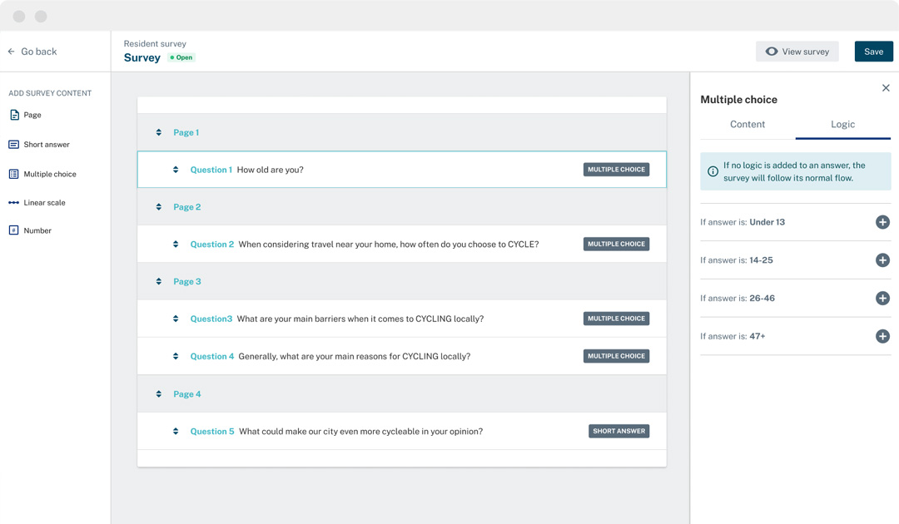
Task: Click the reorder handle beside Question 3
Action: [176, 318]
